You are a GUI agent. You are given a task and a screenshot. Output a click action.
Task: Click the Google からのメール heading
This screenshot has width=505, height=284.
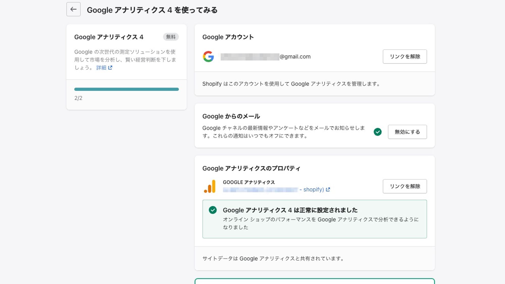(231, 116)
